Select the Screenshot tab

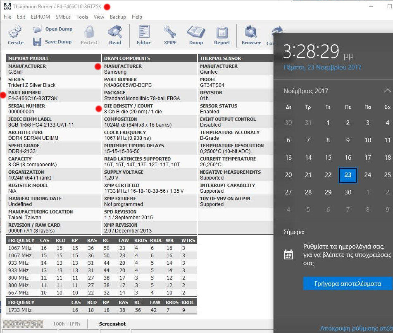pos(112,324)
